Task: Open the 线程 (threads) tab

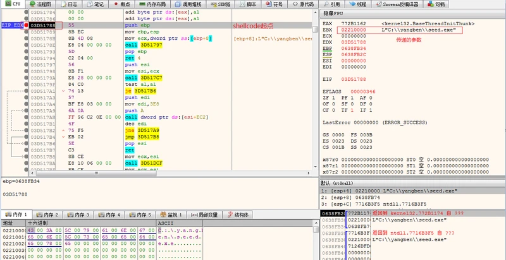Action: (x=358, y=4)
